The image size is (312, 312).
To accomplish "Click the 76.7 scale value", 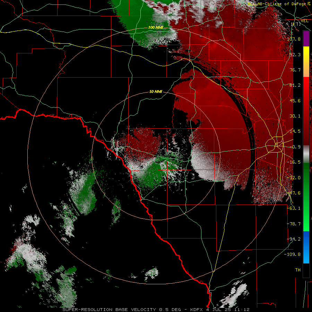I will 295,70.
